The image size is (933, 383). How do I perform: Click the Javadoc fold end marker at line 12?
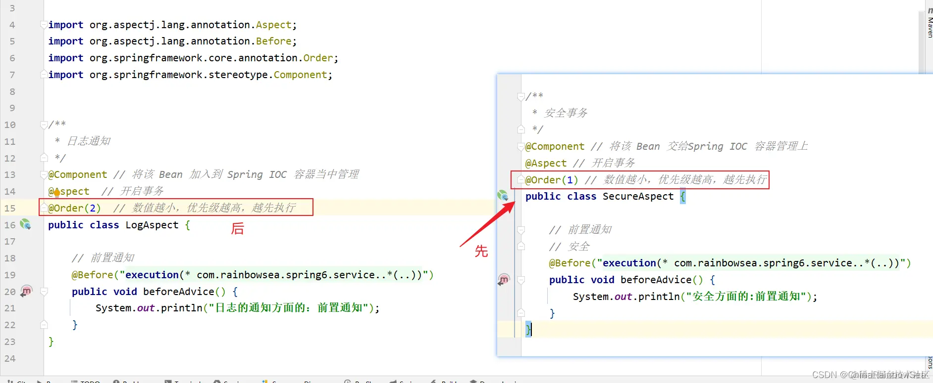coord(44,158)
